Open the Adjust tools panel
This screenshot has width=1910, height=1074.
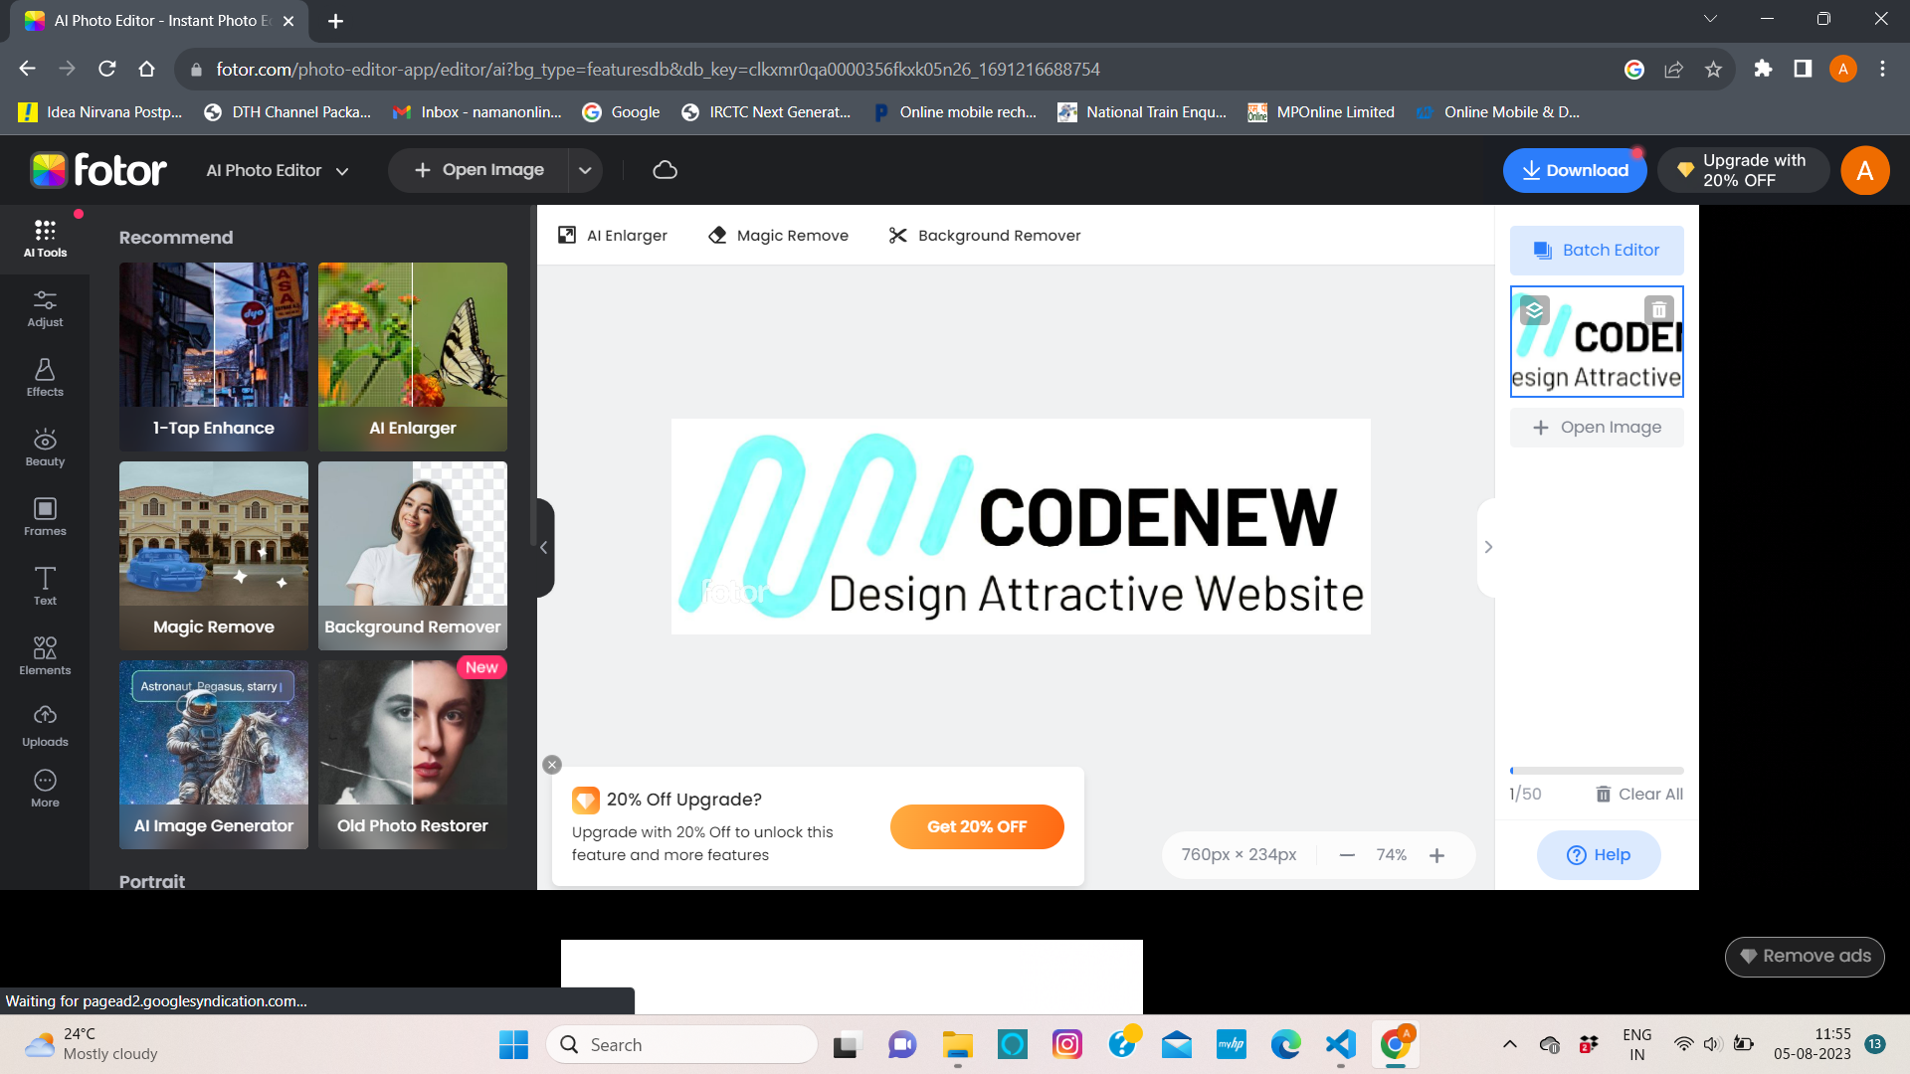(45, 308)
